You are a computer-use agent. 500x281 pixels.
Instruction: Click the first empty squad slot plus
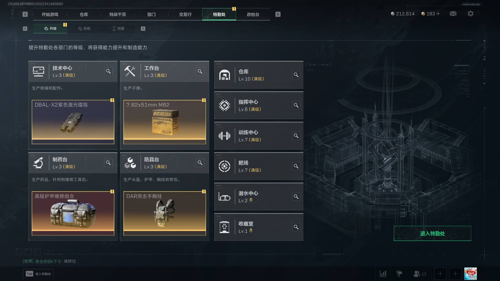coord(440,274)
